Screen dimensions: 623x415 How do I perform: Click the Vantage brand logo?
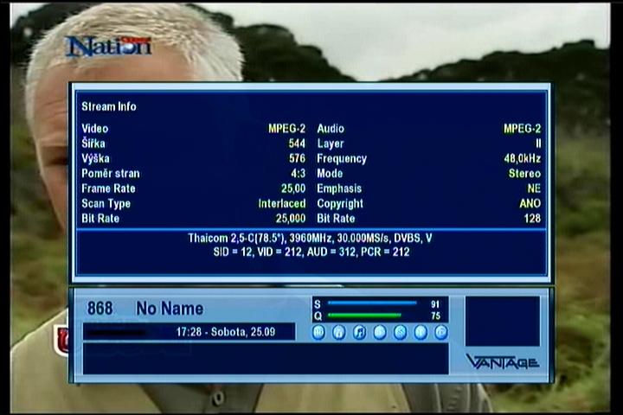tap(502, 361)
